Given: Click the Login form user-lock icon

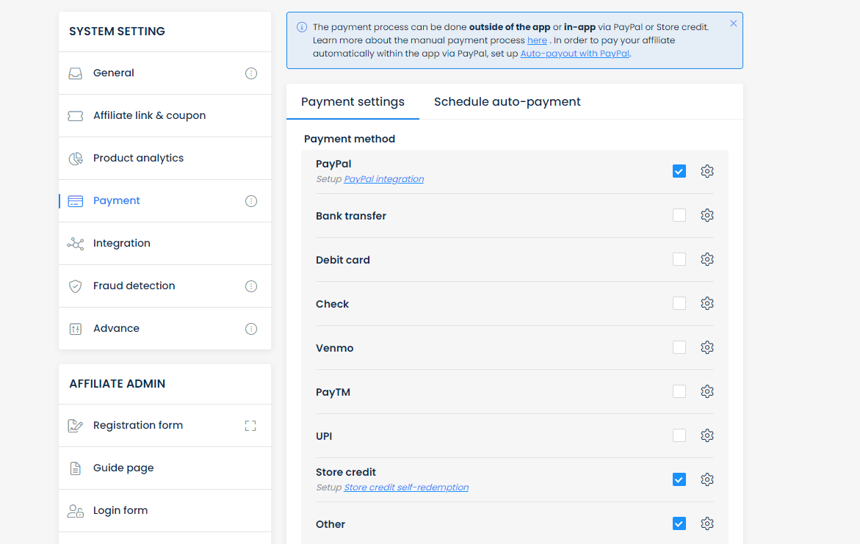Looking at the screenshot, I should coord(75,511).
